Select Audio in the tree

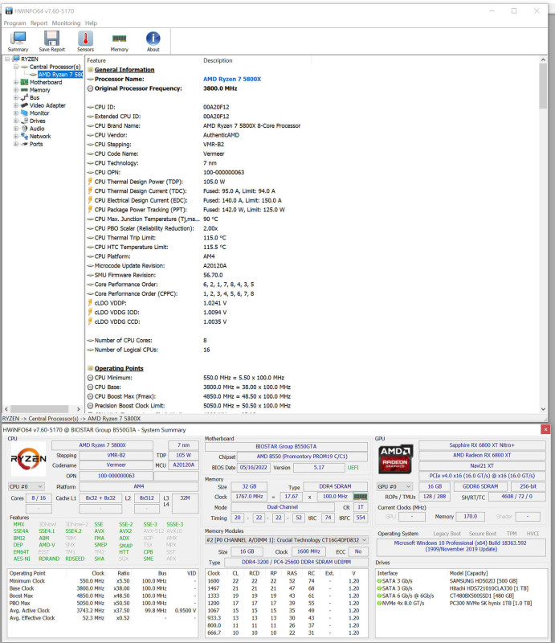37,129
